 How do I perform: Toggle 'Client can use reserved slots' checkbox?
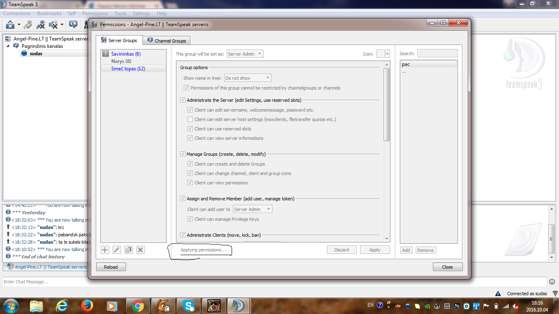(x=190, y=129)
